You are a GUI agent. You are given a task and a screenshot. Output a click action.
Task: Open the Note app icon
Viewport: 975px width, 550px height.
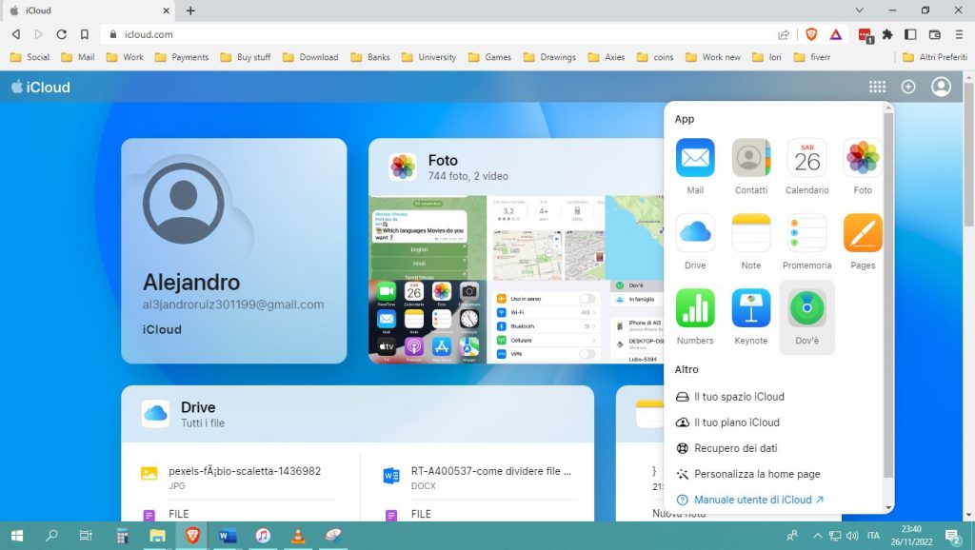(x=750, y=233)
